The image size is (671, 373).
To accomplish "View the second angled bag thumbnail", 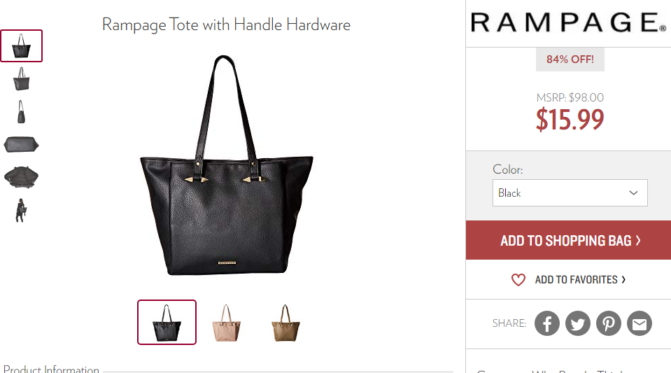I will click(22, 79).
